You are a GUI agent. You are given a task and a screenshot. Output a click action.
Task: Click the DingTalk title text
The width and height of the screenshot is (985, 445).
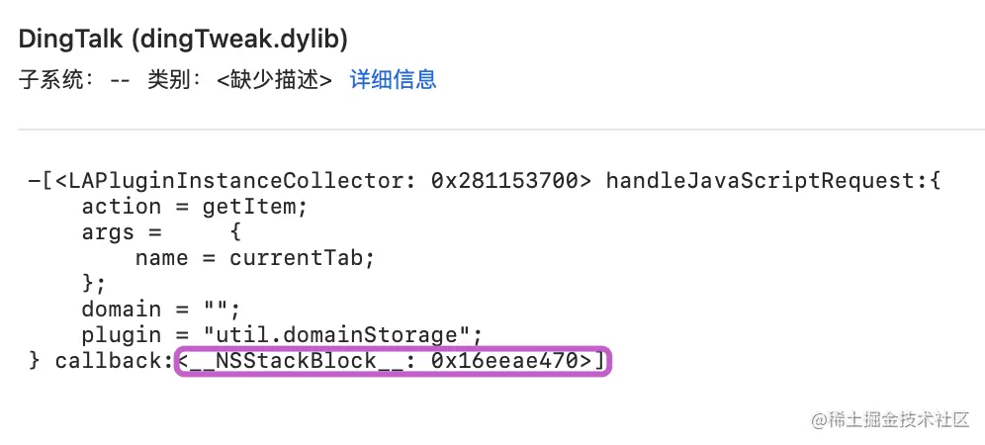click(x=71, y=40)
